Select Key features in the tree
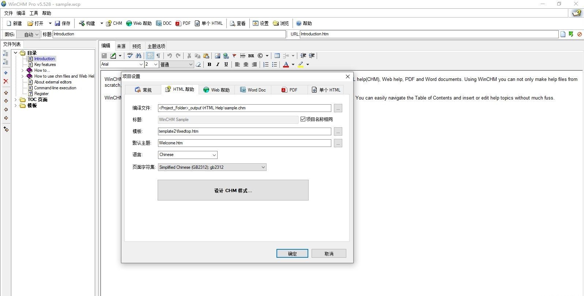This screenshot has height=296, width=584. click(45, 65)
